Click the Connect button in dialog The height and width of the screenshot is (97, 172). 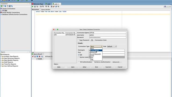point(108,67)
